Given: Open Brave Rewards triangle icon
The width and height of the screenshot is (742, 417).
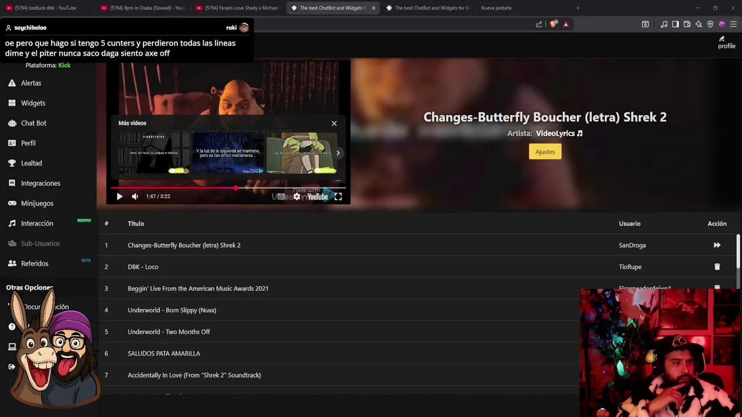Looking at the screenshot, I should click(566, 24).
